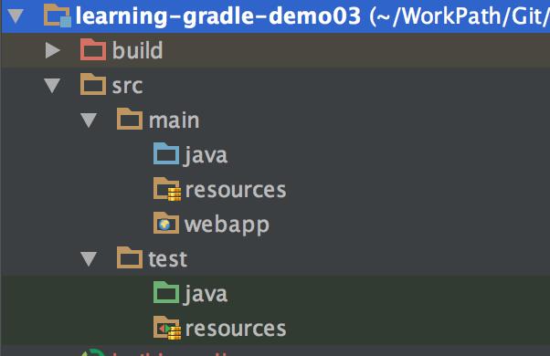Collapse the test folder arrow
550x356 pixels.
pos(89,259)
